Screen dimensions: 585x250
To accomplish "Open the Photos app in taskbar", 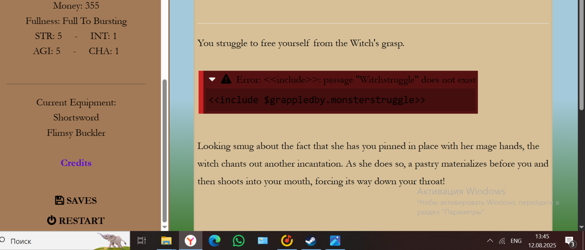I will coord(335,240).
